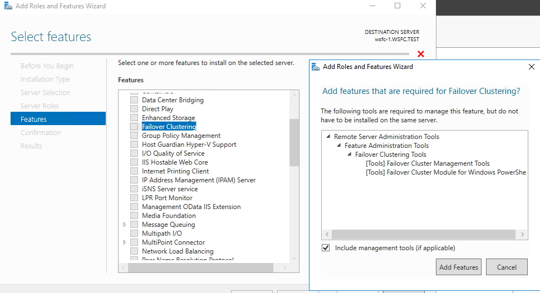Expand the MultiPoint Connector feature
Screen dimensions: 540x293
tap(125, 242)
